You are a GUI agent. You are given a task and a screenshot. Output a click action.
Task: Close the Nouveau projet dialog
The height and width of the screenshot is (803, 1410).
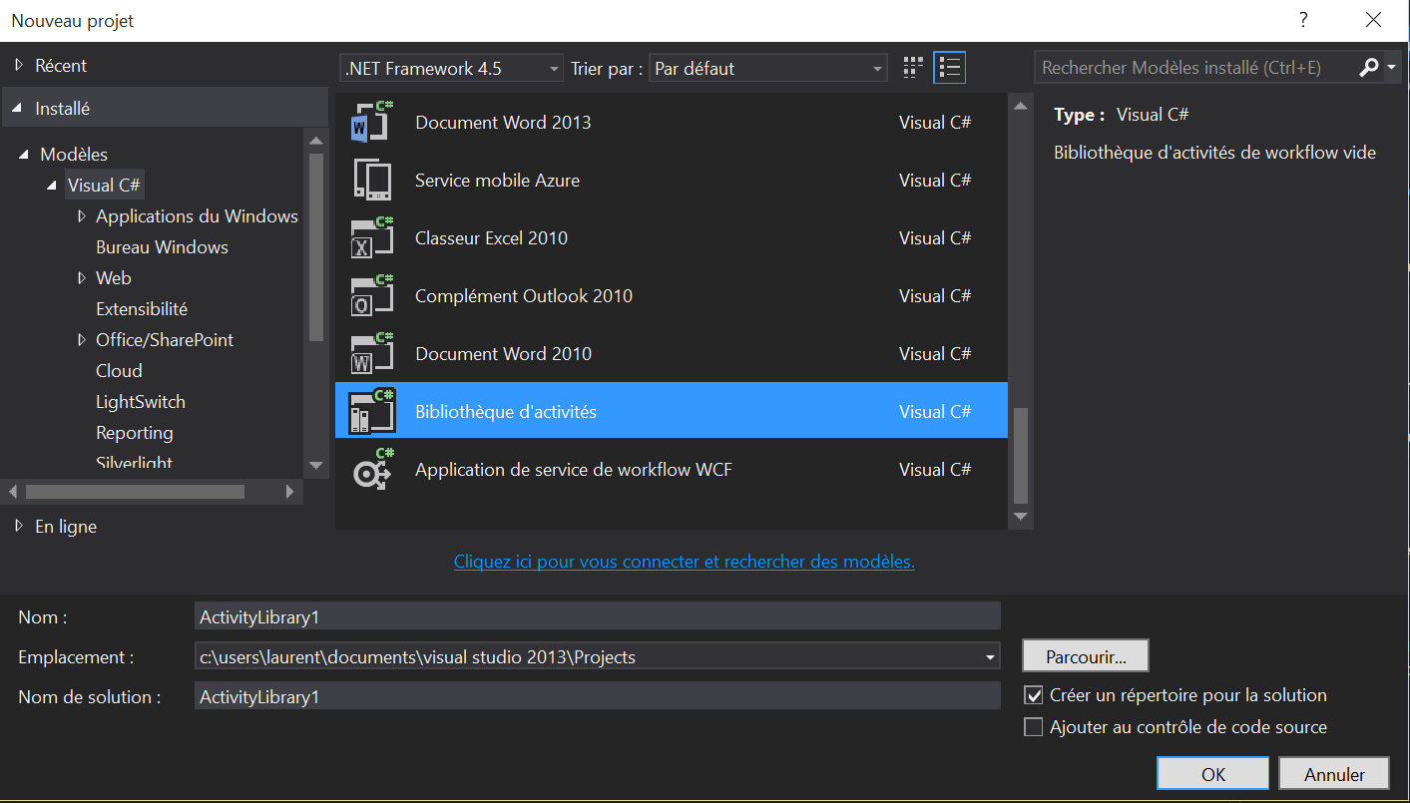(x=1373, y=20)
